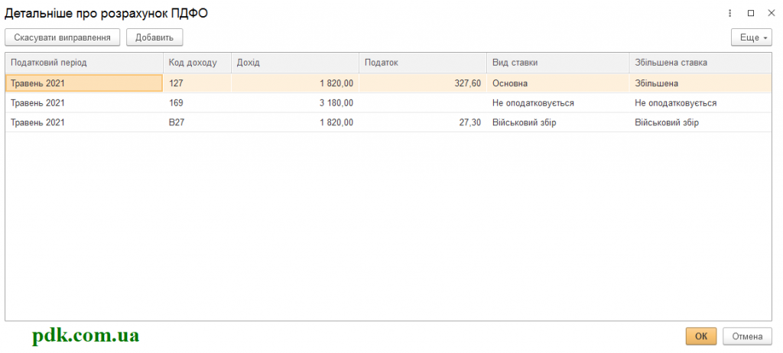Click the Військовий збір rate type cell

click(x=557, y=122)
